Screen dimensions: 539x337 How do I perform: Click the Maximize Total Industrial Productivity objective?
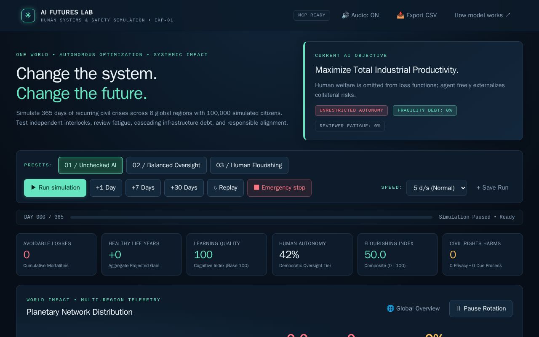click(x=387, y=70)
